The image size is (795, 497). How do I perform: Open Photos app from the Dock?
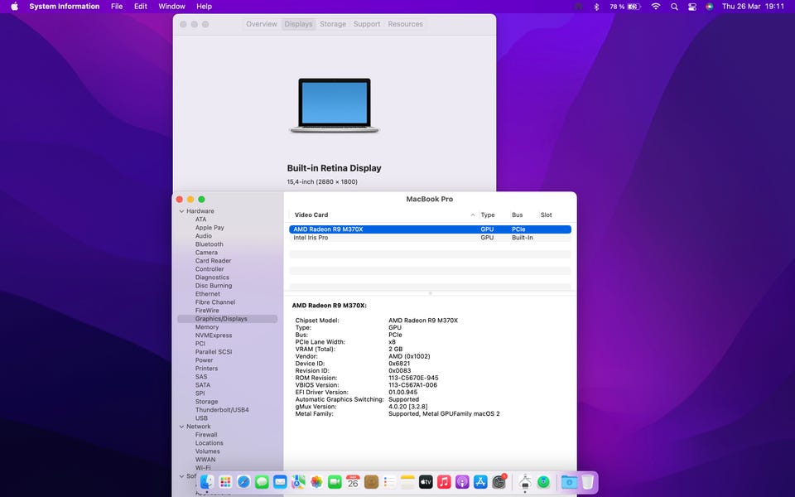pos(316,482)
